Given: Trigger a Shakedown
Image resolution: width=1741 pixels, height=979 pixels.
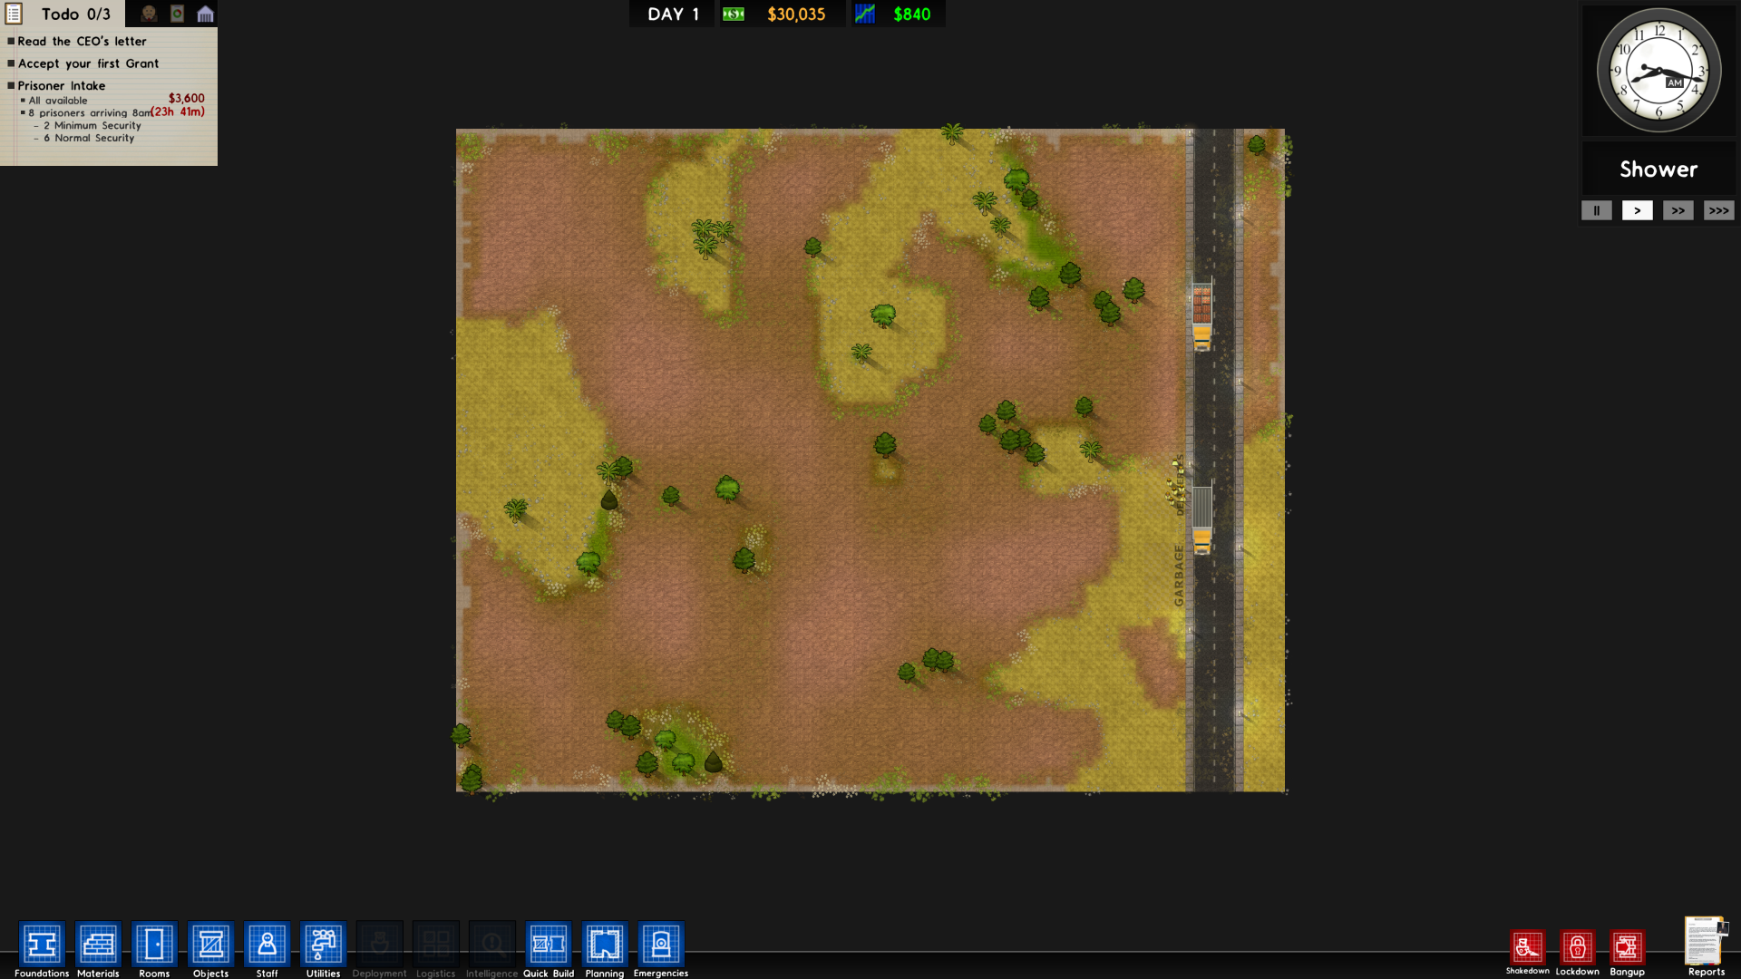Looking at the screenshot, I should [x=1527, y=948].
